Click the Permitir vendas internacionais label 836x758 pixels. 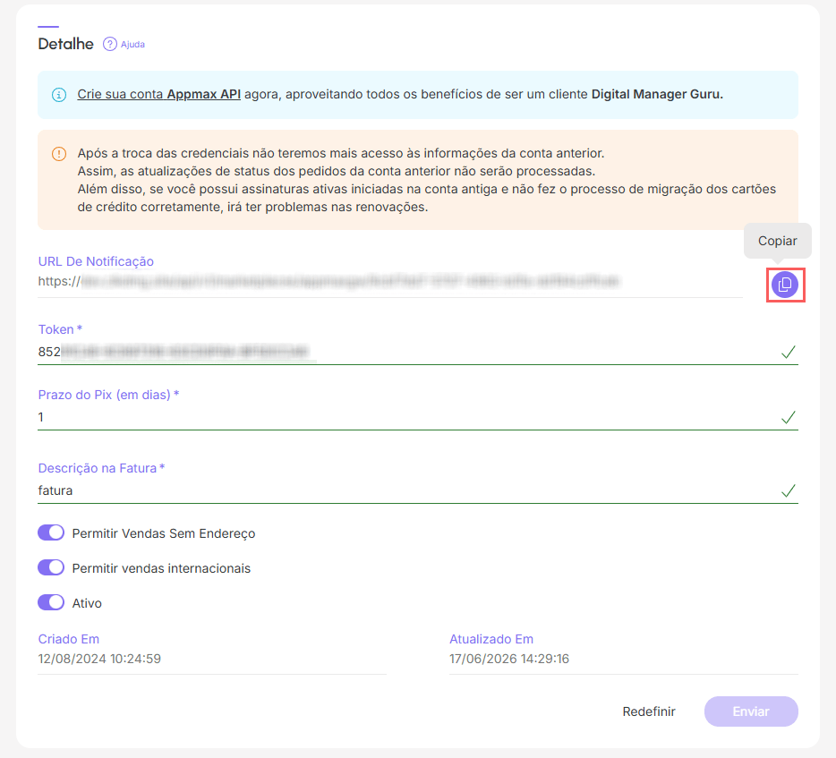(161, 568)
